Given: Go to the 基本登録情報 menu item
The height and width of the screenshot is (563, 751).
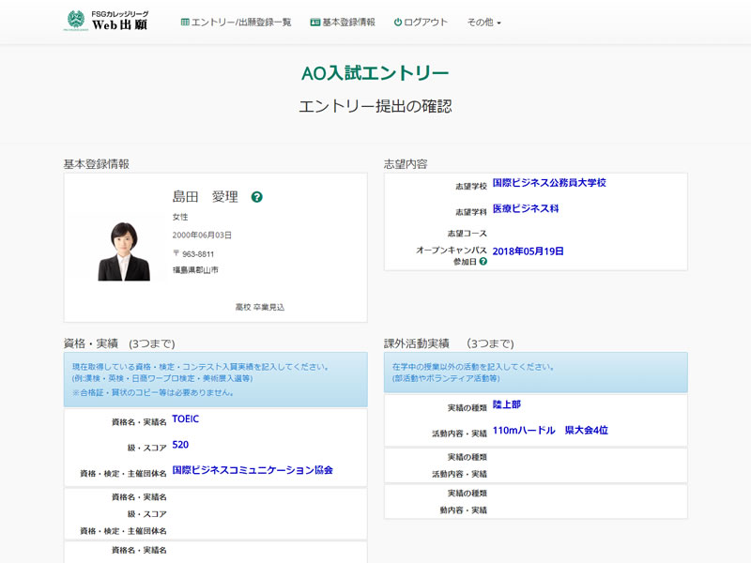Looking at the screenshot, I should pos(348,22).
